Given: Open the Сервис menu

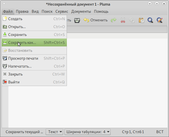Looking at the screenshot, I should tap(62, 11).
